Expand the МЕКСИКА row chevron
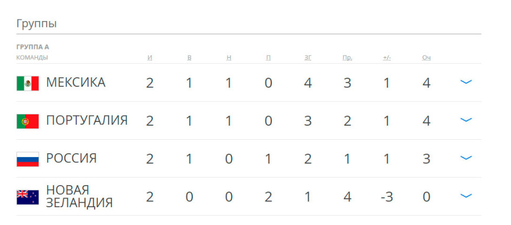 (466, 82)
